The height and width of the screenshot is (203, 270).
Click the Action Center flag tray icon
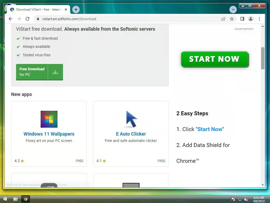point(233,199)
